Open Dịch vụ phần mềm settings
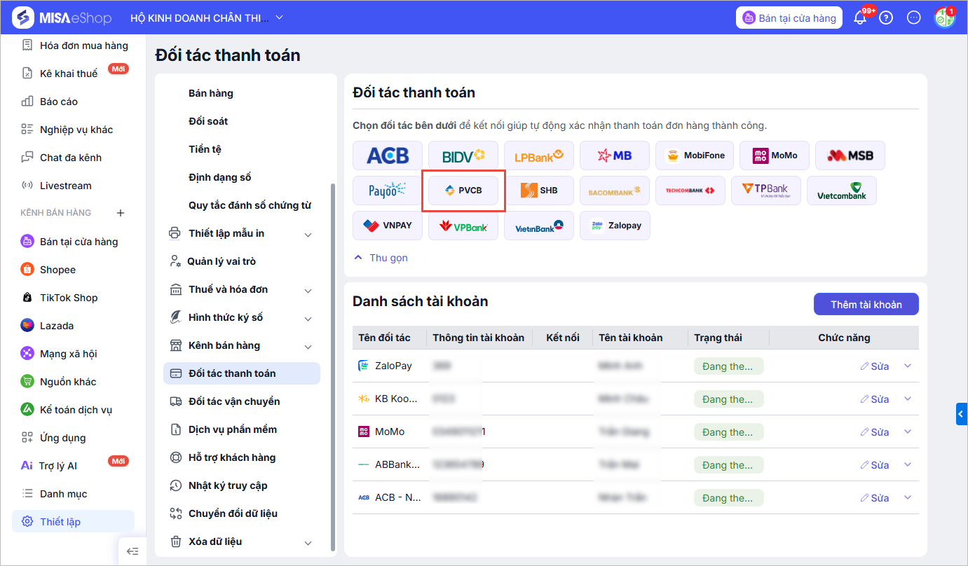Viewport: 968px width, 566px height. point(242,429)
